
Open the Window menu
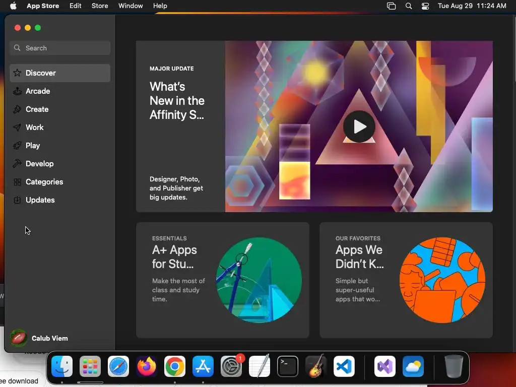point(131,6)
